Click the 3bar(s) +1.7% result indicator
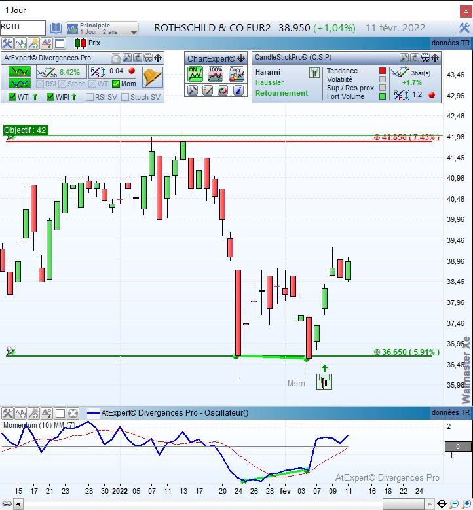The image size is (473, 510). click(412, 77)
